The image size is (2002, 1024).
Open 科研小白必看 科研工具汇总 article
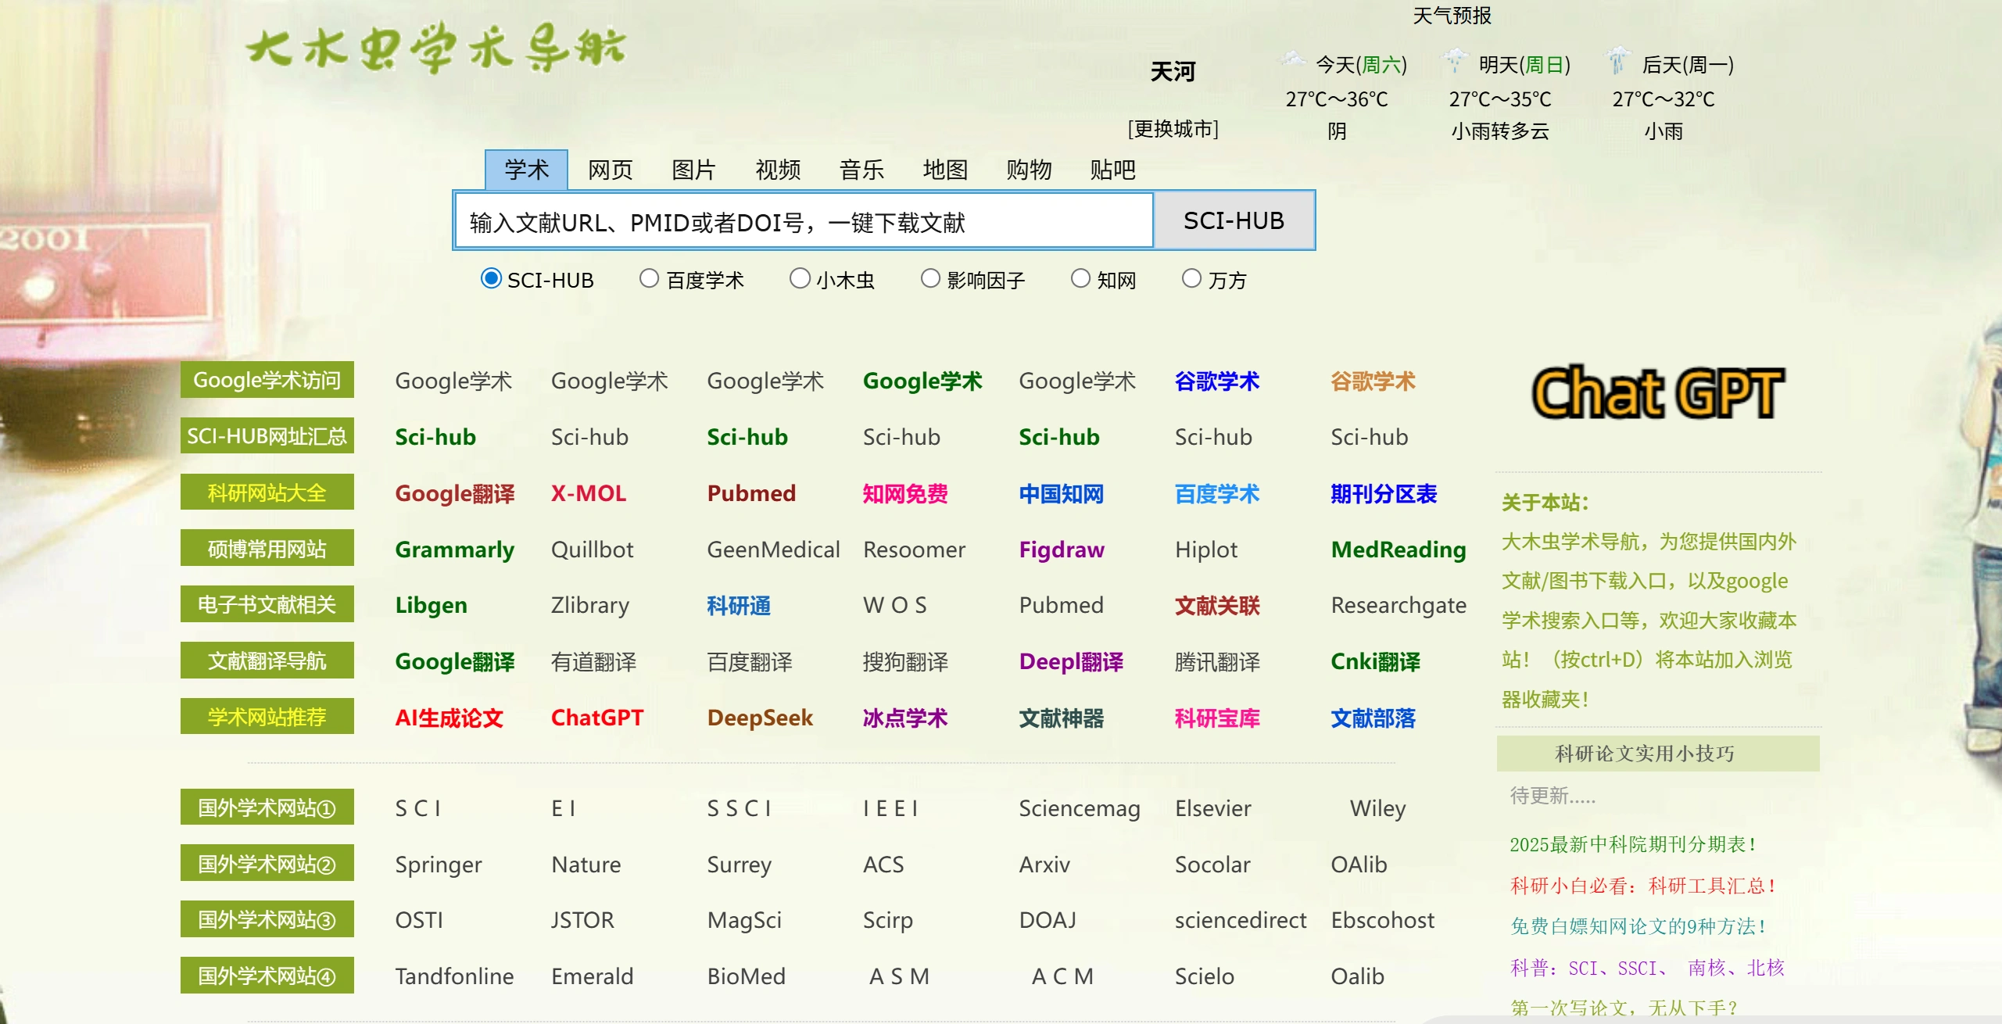(1643, 886)
